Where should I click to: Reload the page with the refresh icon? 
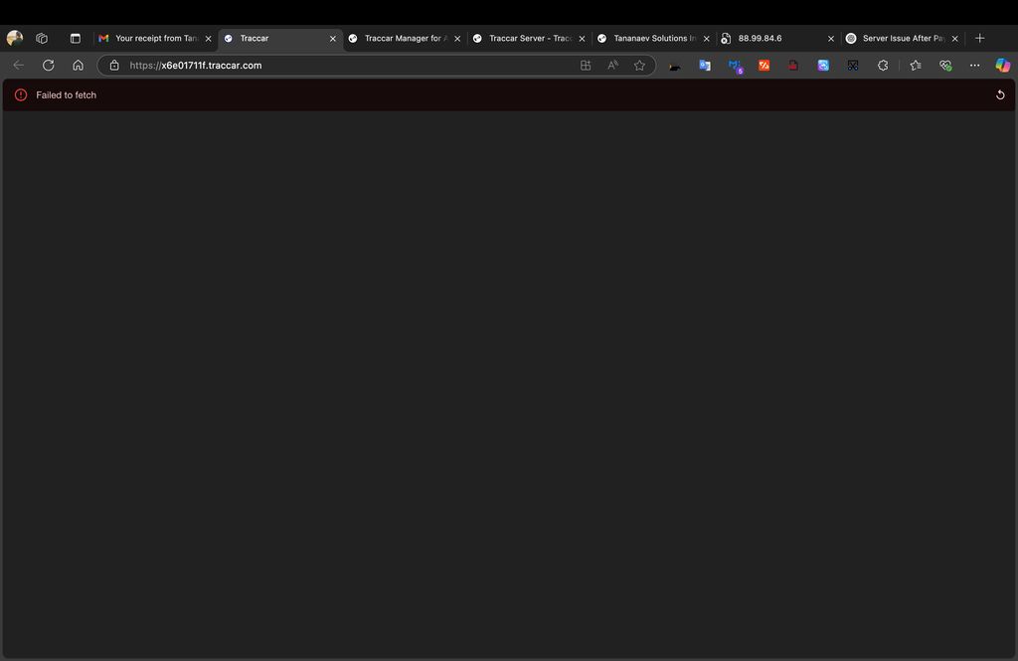click(48, 65)
